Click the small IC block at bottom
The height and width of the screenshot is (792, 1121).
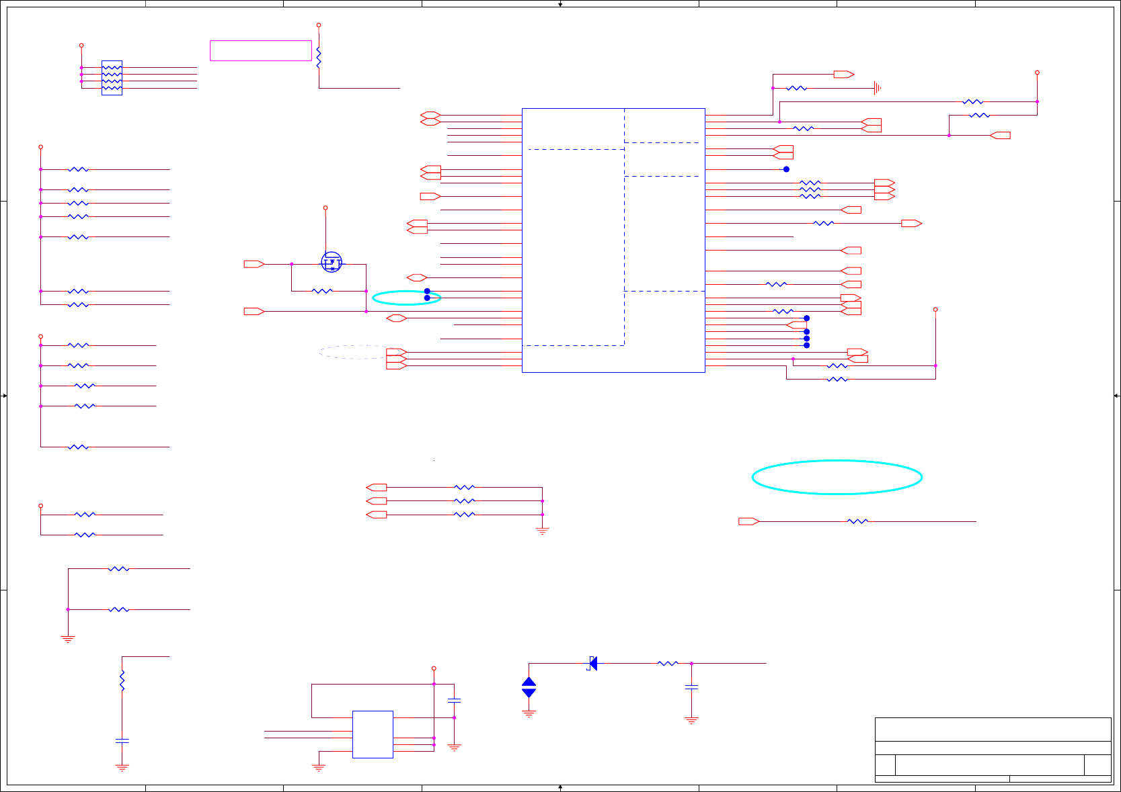[373, 734]
